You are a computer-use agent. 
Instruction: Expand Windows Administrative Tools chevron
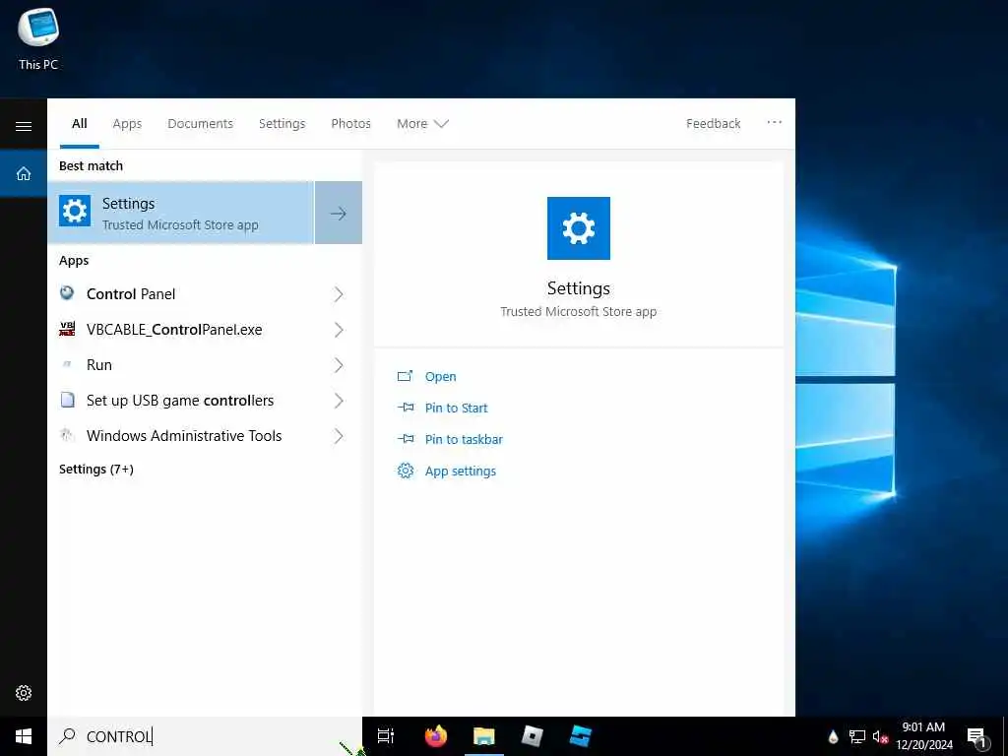tap(339, 436)
